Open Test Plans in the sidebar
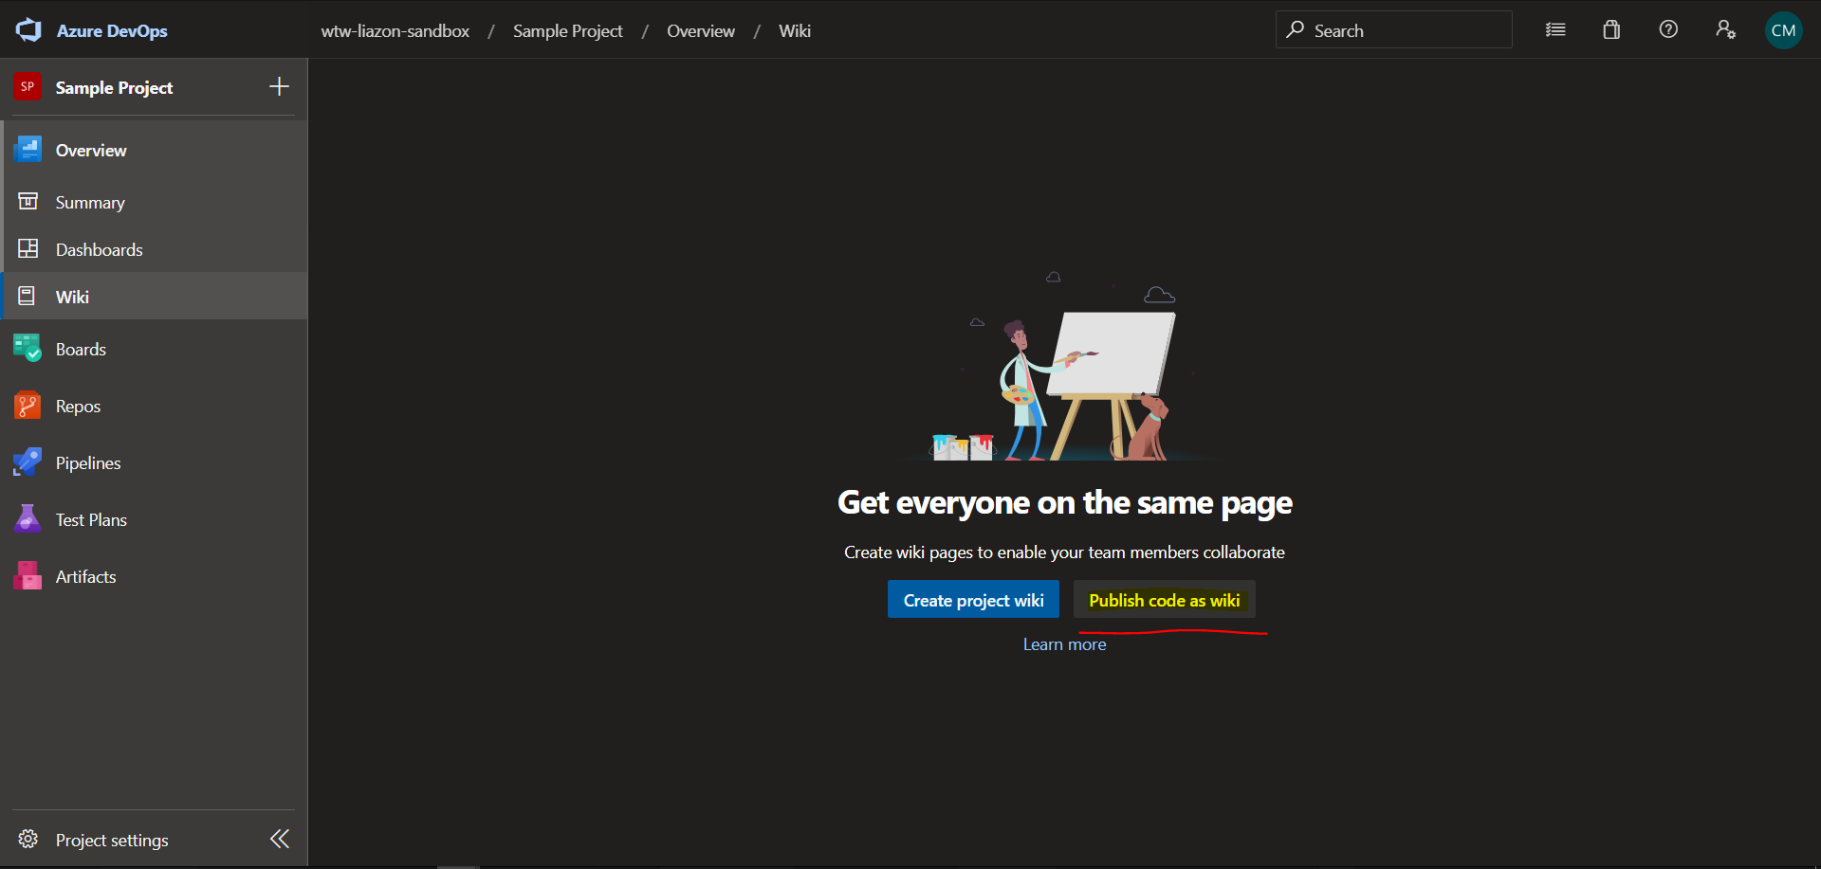 pos(156,519)
